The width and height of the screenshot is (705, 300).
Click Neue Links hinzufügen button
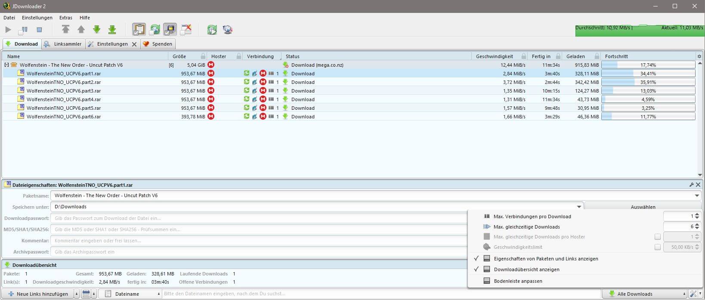pyautogui.click(x=38, y=294)
